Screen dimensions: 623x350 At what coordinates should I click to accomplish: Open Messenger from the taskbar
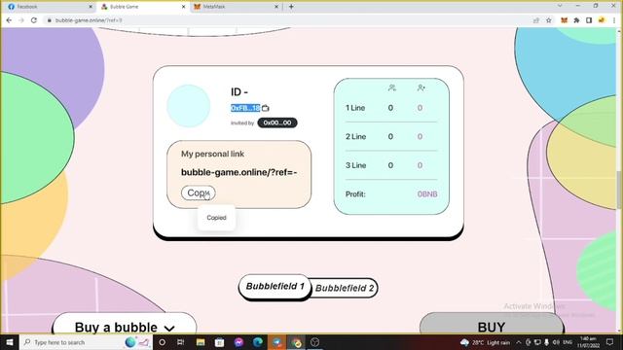238,342
